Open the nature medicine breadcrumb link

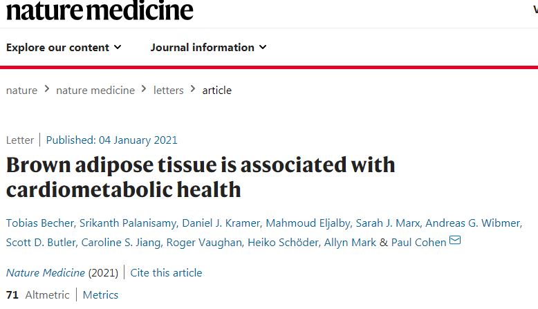[x=95, y=91]
